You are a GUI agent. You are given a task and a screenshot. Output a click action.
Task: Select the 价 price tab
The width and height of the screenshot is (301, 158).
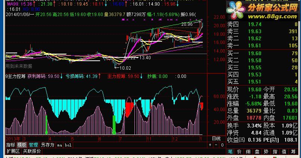click(x=239, y=152)
